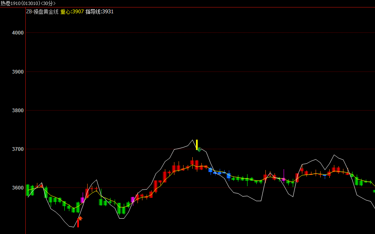Click the green sell signal down arrow
375x234 pixels.
click(x=199, y=150)
